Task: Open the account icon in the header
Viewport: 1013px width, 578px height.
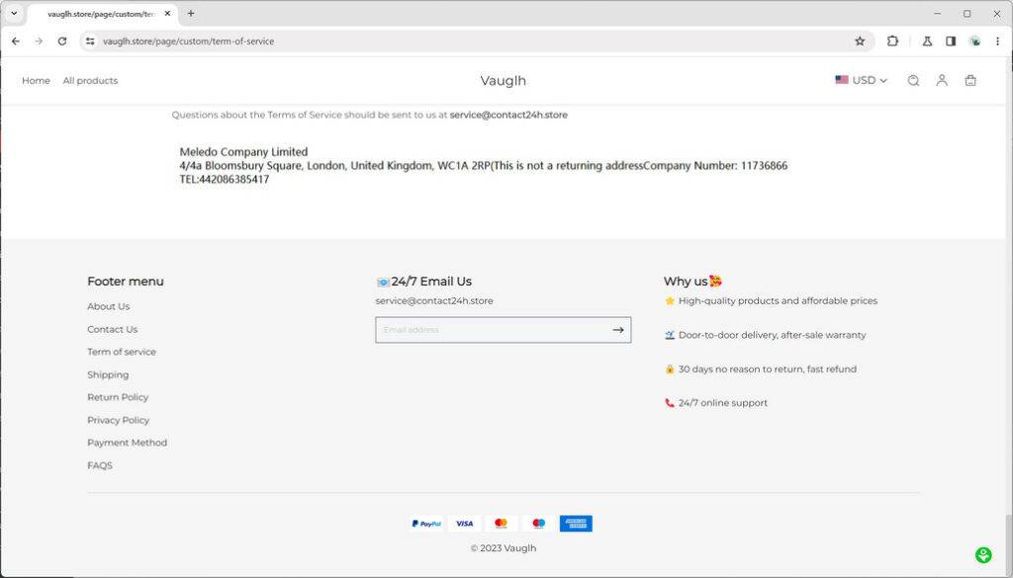Action: coord(942,80)
